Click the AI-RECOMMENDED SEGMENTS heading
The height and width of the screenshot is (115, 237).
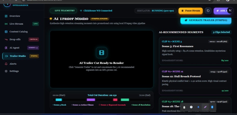pyautogui.click(x=181, y=32)
